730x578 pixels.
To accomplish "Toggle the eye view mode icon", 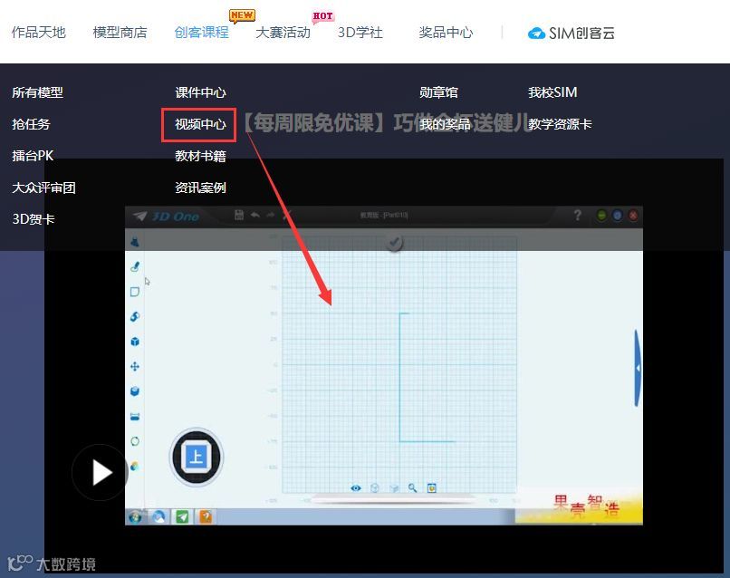I will pyautogui.click(x=356, y=488).
